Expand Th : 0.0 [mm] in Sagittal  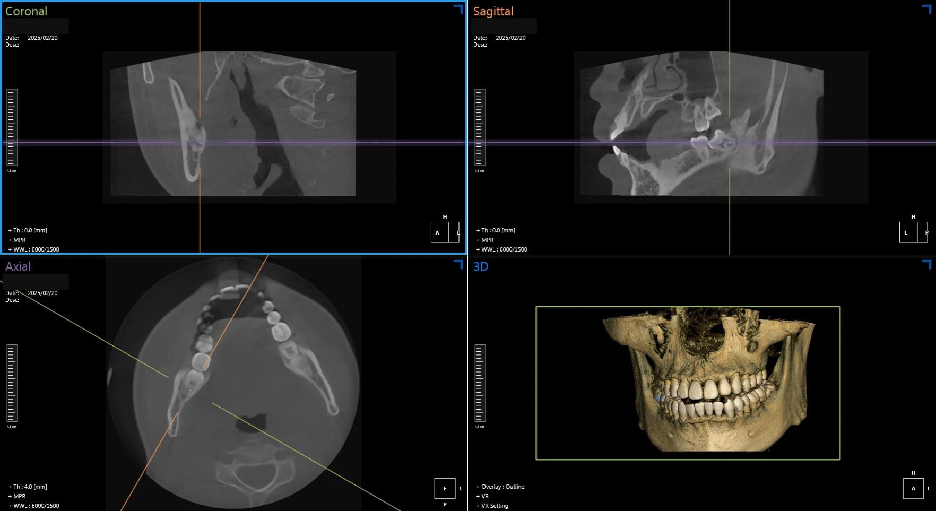pyautogui.click(x=496, y=230)
